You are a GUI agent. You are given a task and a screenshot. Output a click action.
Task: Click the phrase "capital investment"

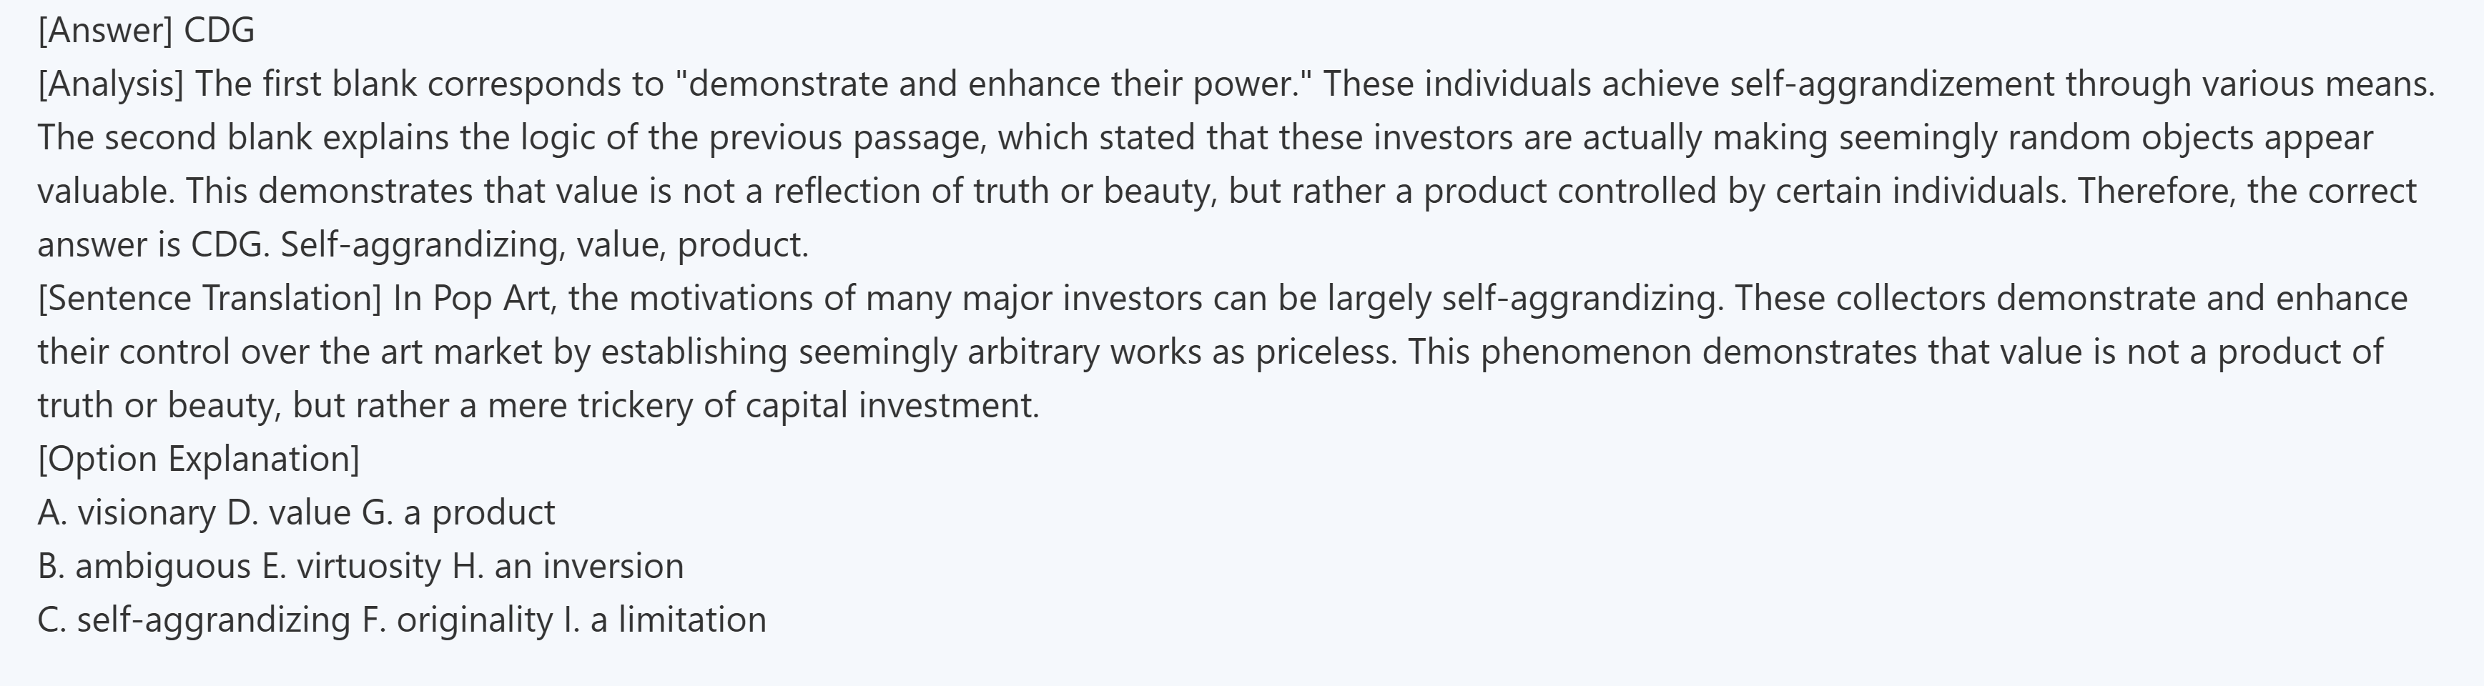[x=892, y=406]
